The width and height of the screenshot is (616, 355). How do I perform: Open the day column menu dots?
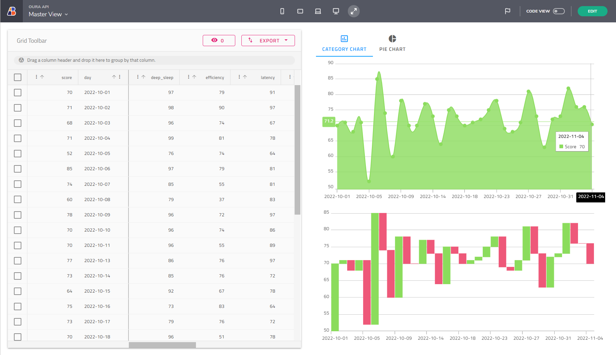pos(120,77)
